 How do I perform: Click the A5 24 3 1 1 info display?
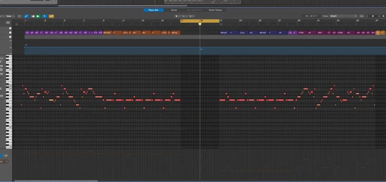pos(311,16)
